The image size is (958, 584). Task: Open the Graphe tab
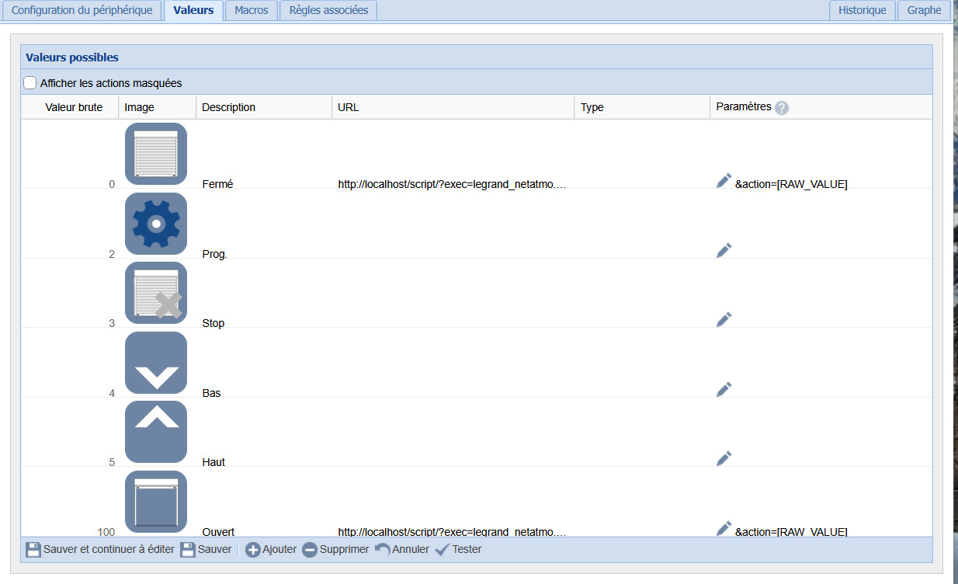(x=924, y=10)
